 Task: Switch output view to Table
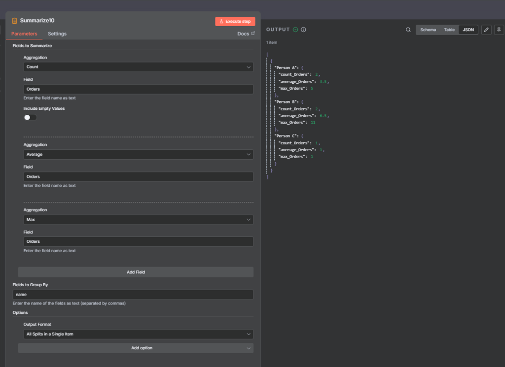pyautogui.click(x=449, y=30)
